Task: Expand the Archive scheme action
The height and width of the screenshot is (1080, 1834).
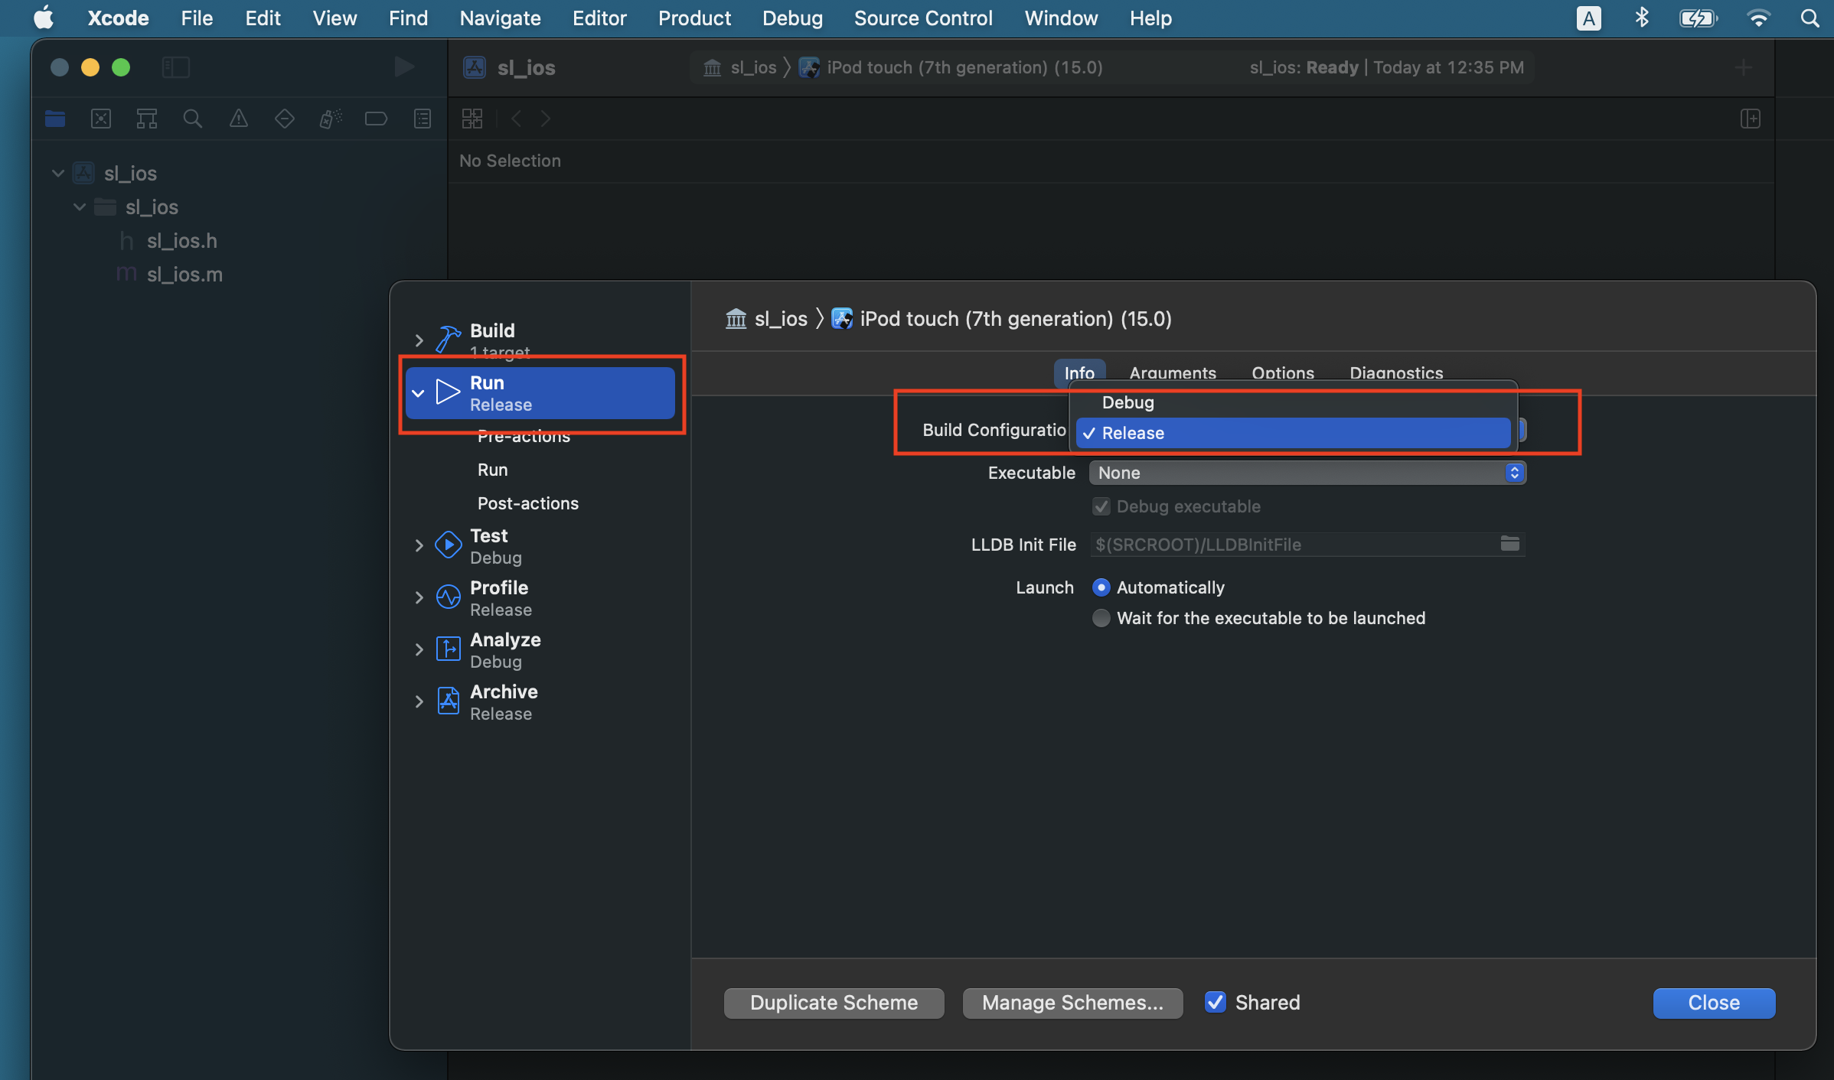Action: tap(419, 701)
